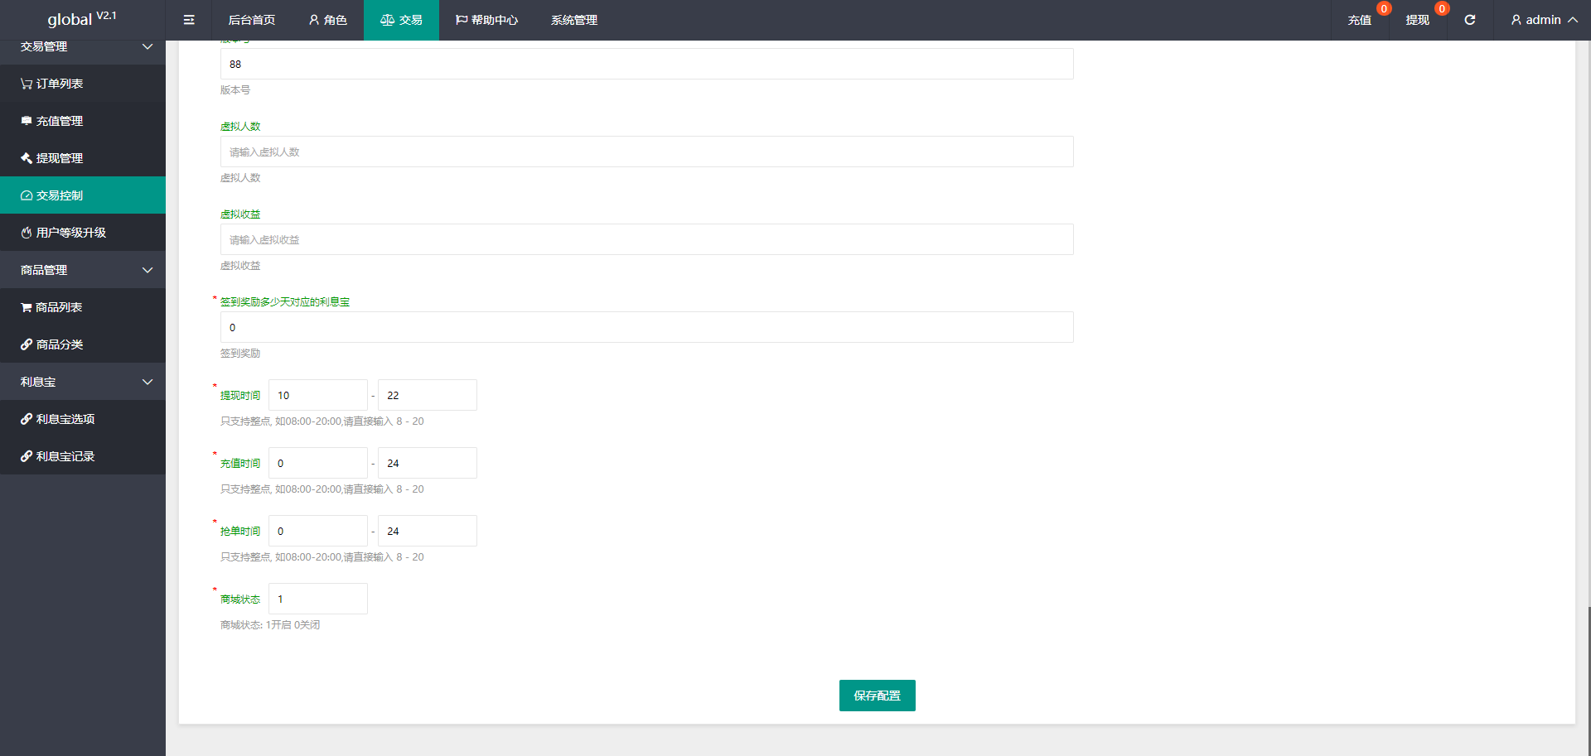Open 商品列表 from the sidebar

[x=83, y=307]
